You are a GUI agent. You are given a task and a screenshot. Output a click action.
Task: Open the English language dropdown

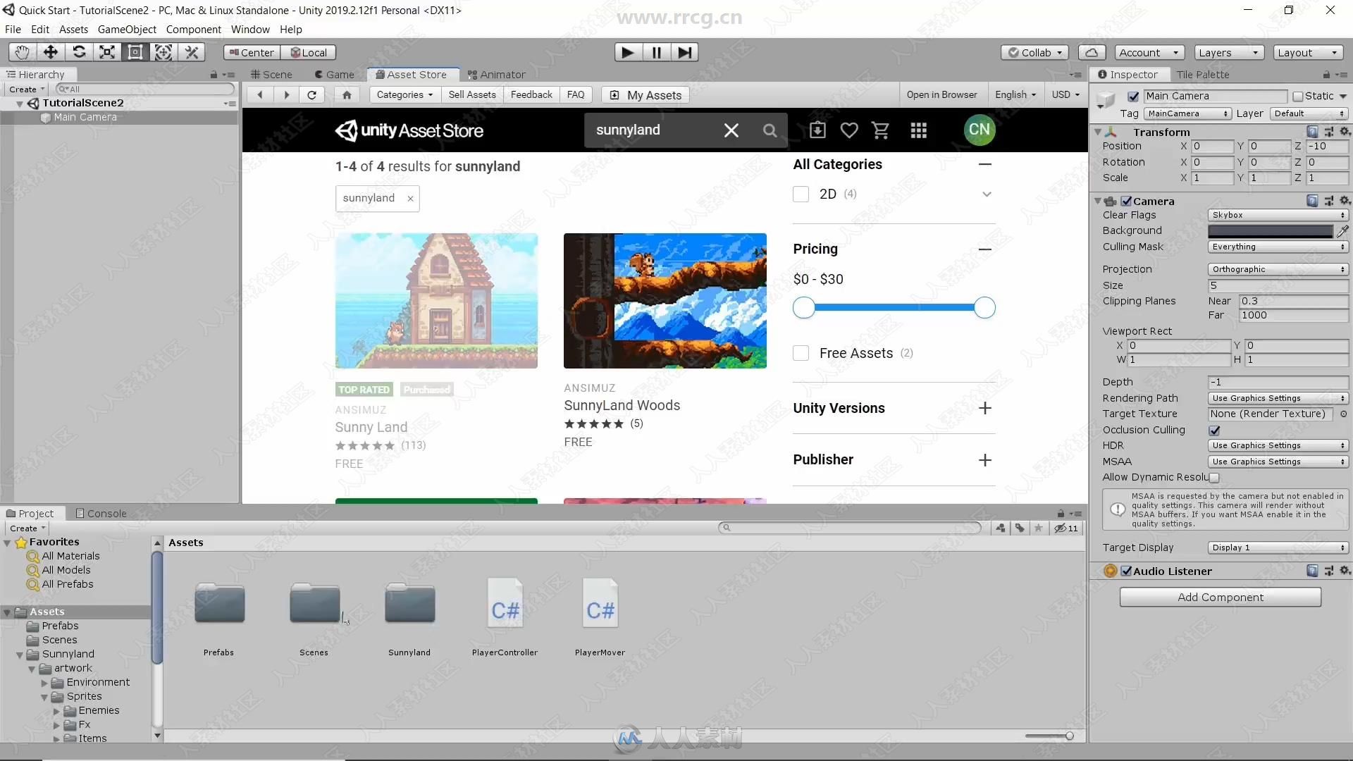tap(1015, 94)
